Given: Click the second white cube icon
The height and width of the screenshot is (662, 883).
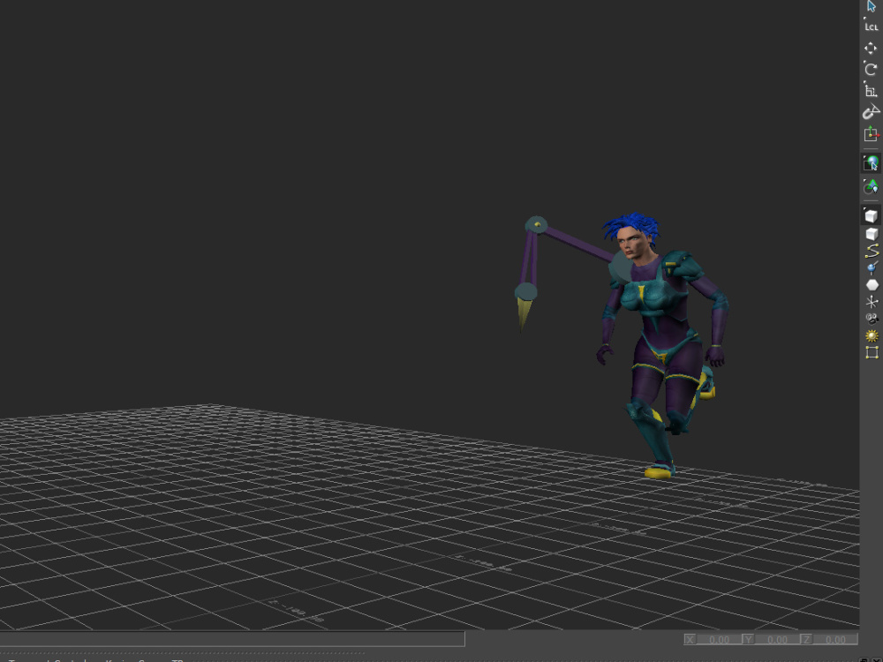Looking at the screenshot, I should 872,234.
